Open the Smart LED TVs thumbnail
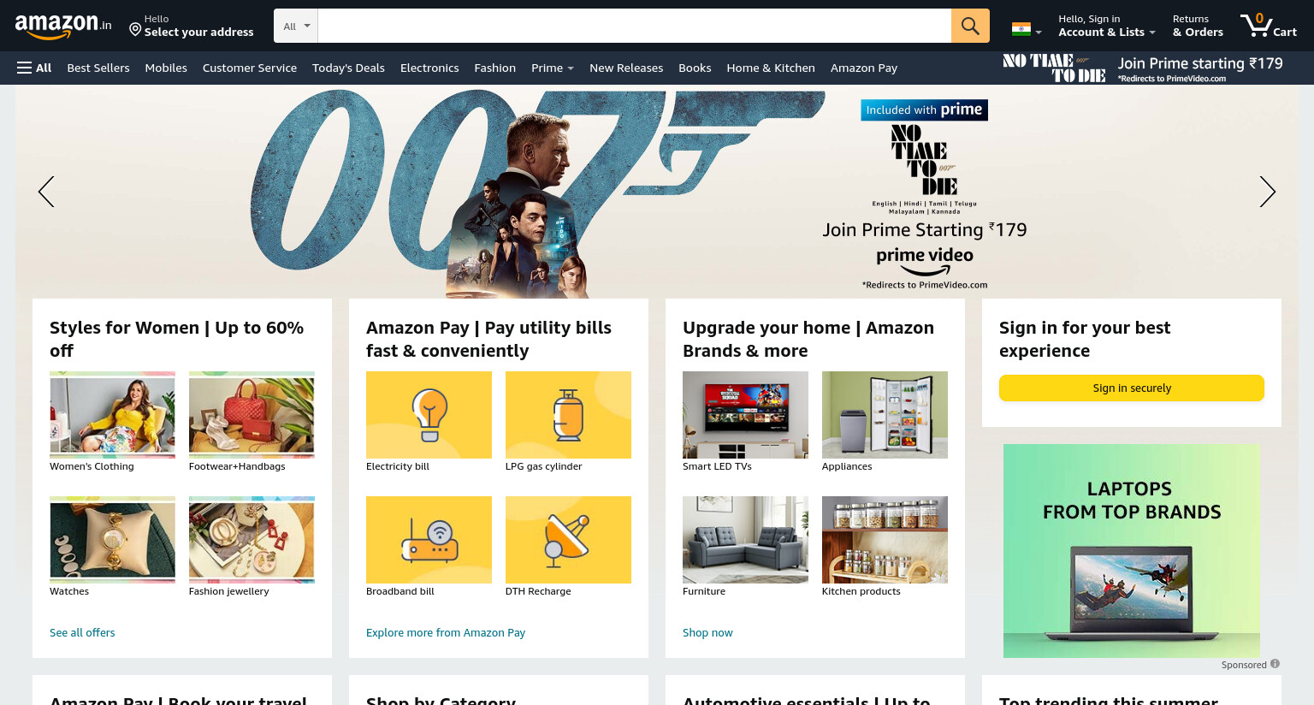The image size is (1314, 705). [x=745, y=415]
